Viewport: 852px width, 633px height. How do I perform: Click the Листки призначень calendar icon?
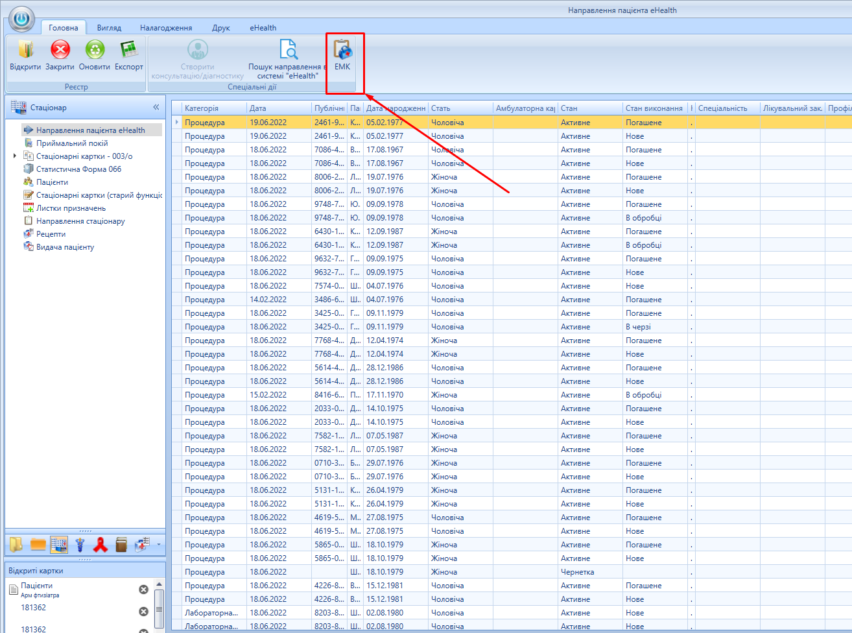[29, 208]
